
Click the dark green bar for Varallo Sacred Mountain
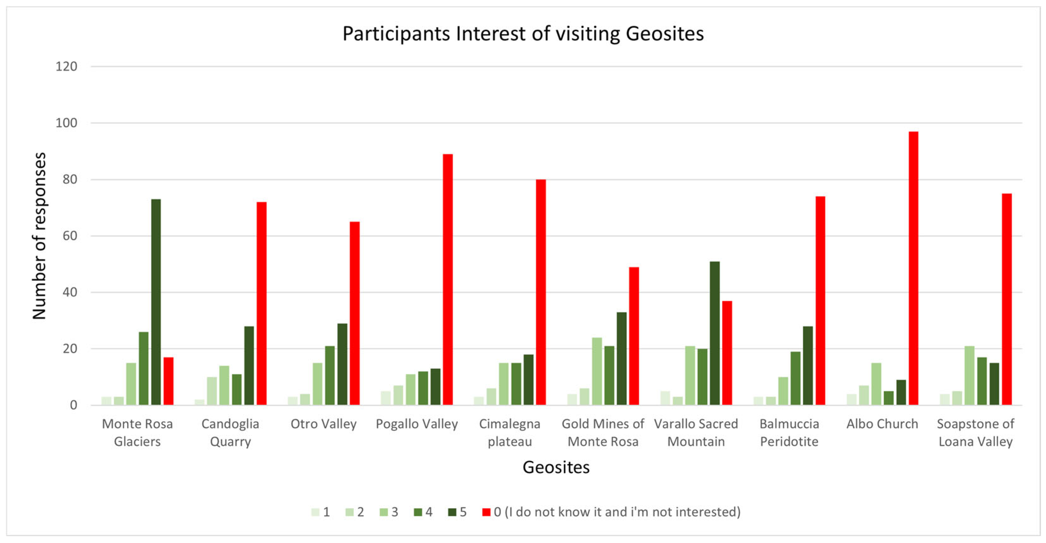coord(715,333)
